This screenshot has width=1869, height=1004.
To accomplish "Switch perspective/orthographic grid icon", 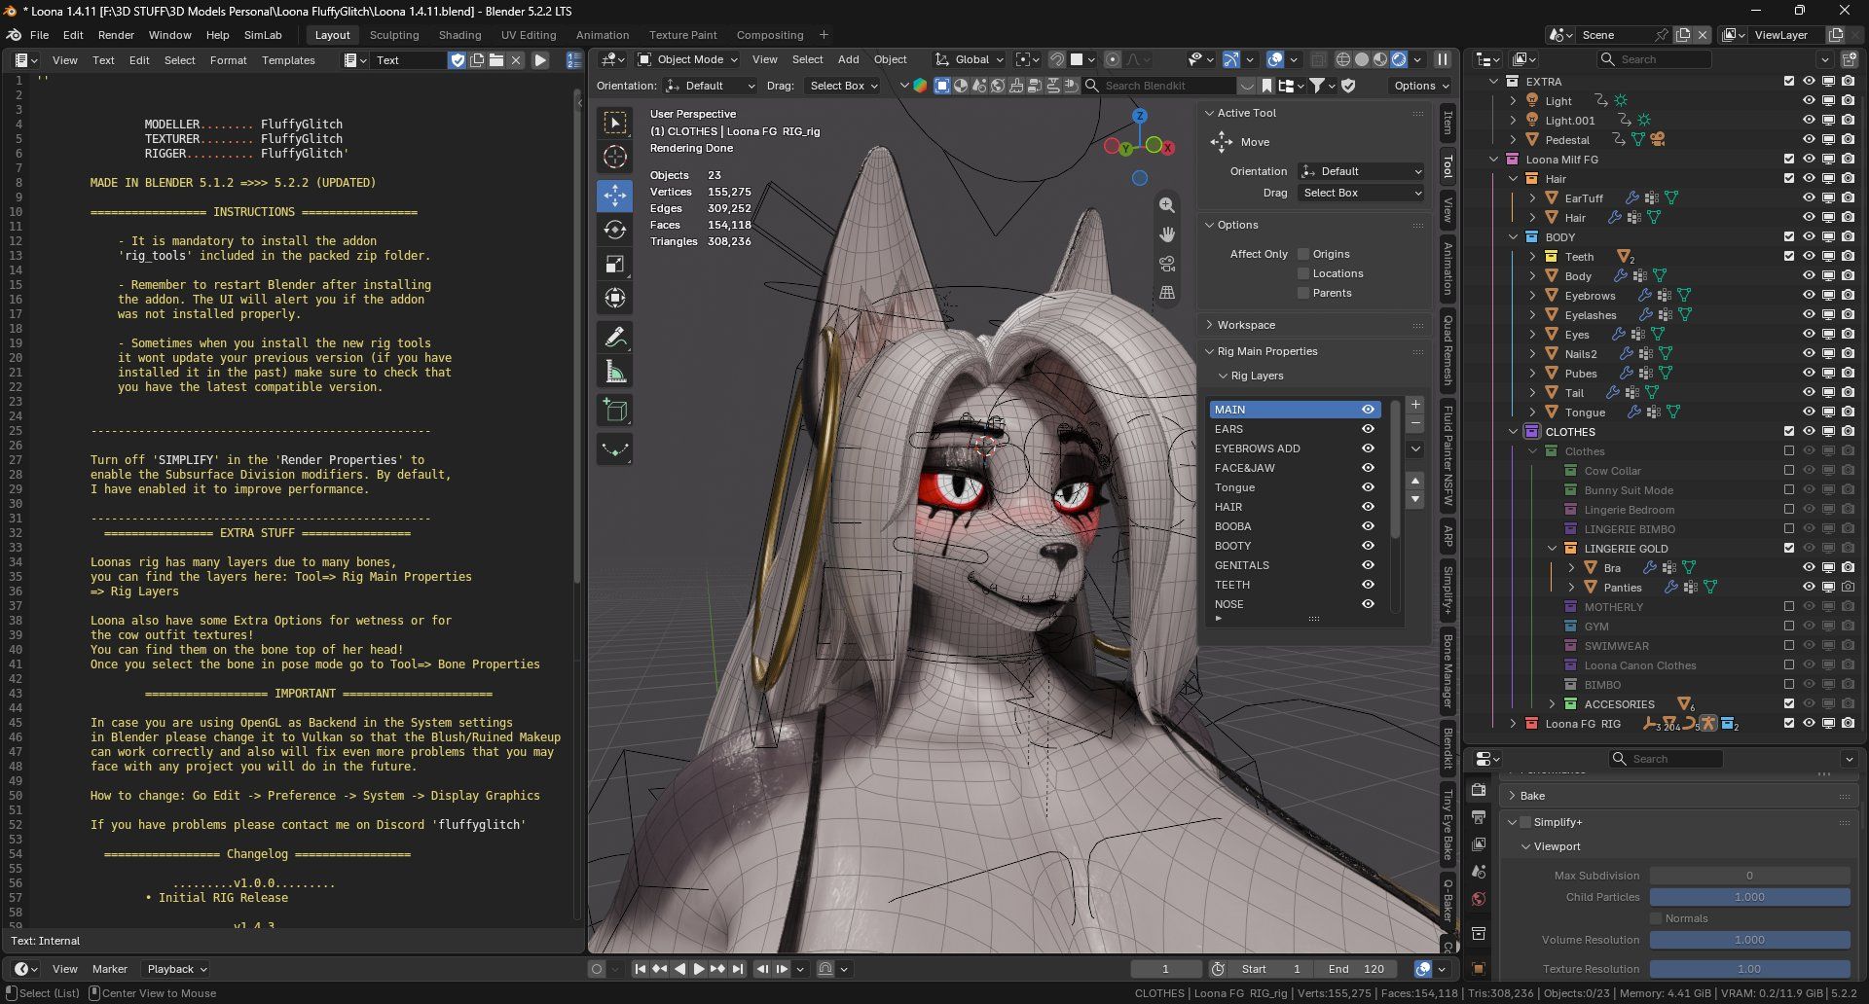I will tap(1167, 293).
